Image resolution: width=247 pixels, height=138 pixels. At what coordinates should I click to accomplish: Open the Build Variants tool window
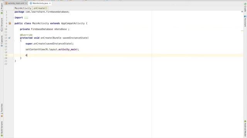point(2,129)
